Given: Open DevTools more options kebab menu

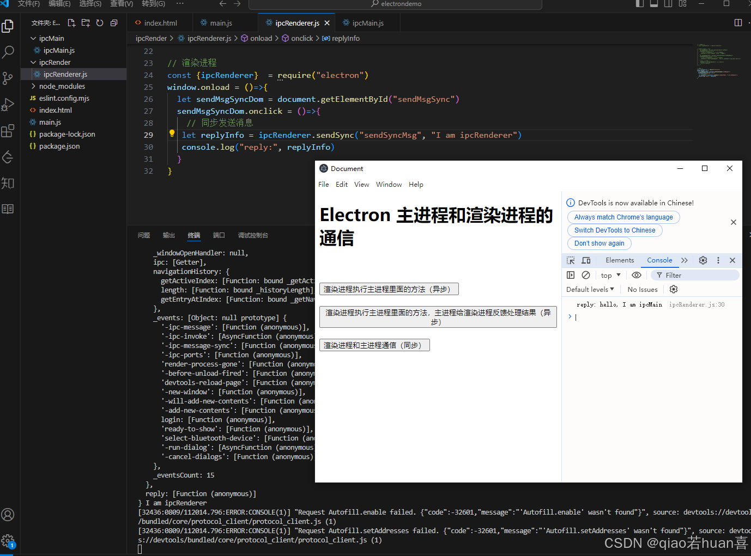Looking at the screenshot, I should (x=718, y=260).
